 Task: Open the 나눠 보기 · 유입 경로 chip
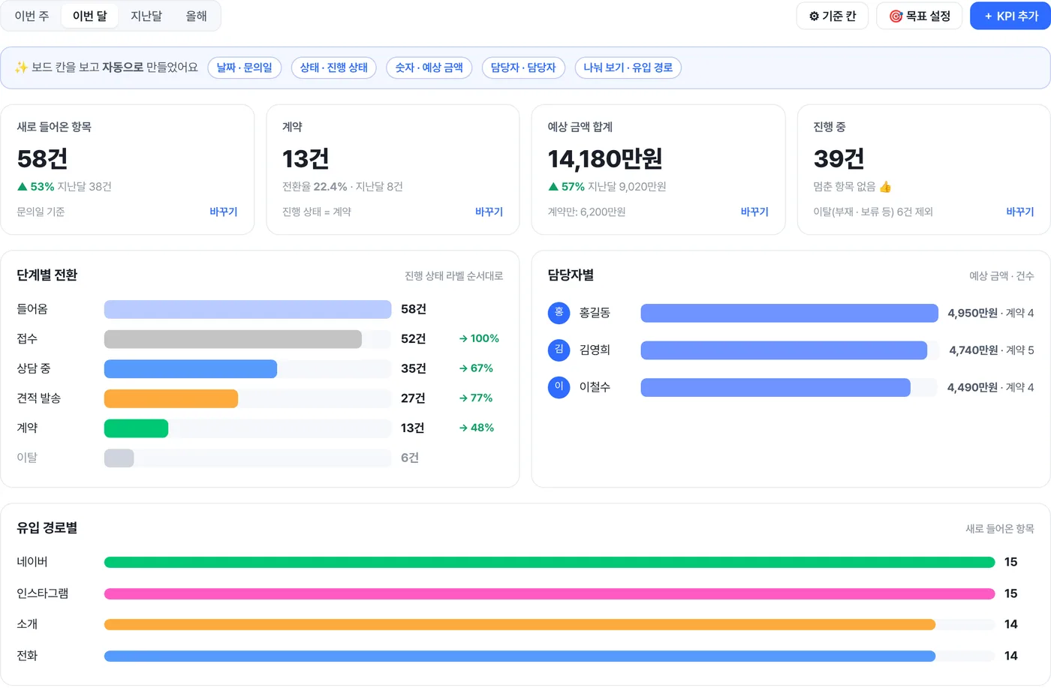(x=628, y=68)
